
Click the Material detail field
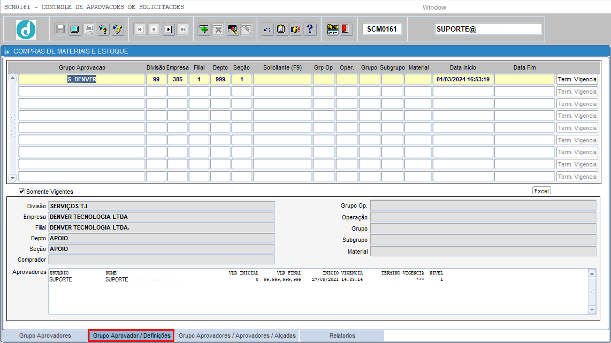[483, 251]
